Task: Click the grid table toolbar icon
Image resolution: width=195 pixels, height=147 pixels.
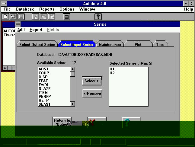Action: 66,17
